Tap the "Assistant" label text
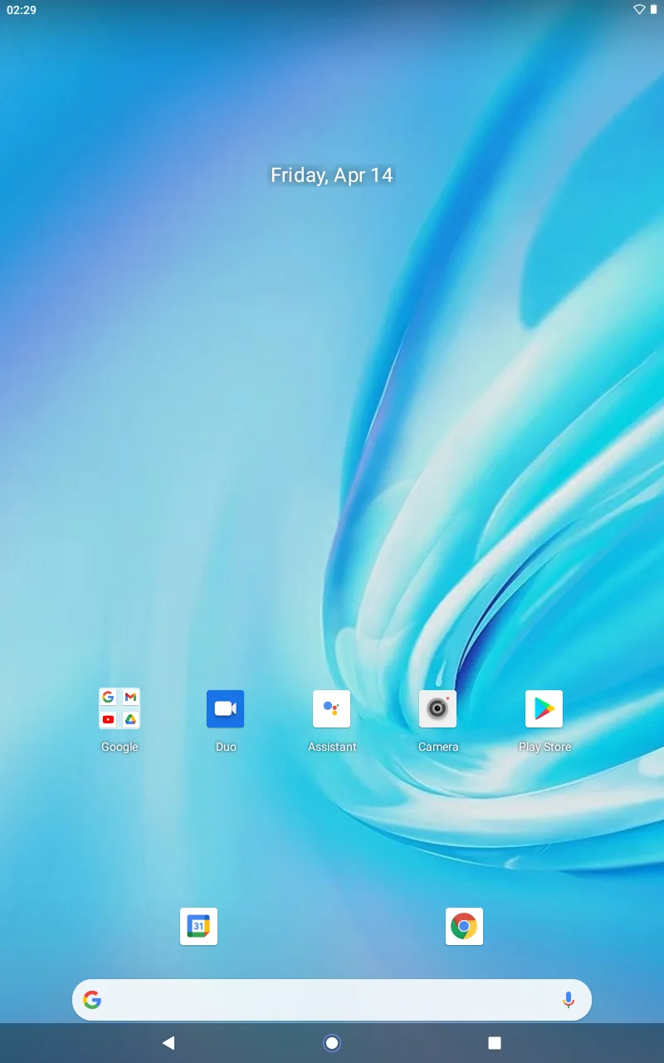Image resolution: width=664 pixels, height=1063 pixels. [332, 747]
